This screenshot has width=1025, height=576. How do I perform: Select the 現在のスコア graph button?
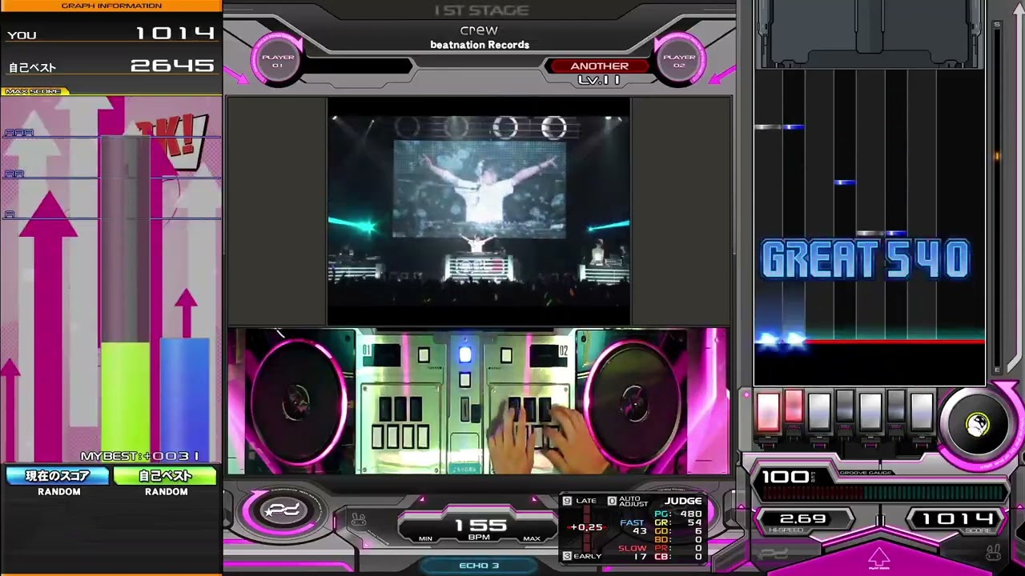tap(58, 476)
